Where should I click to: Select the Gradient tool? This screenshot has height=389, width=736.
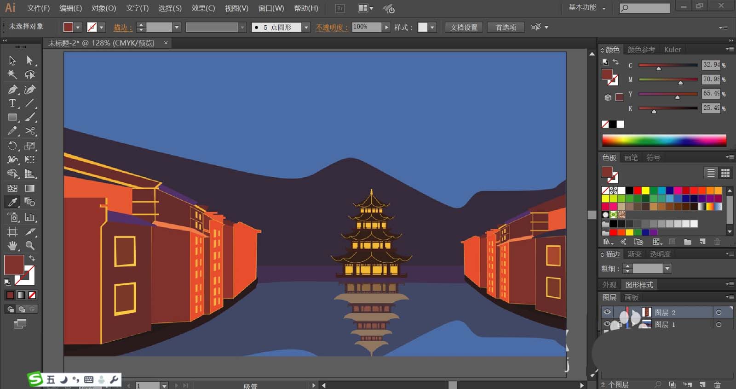[x=30, y=188]
